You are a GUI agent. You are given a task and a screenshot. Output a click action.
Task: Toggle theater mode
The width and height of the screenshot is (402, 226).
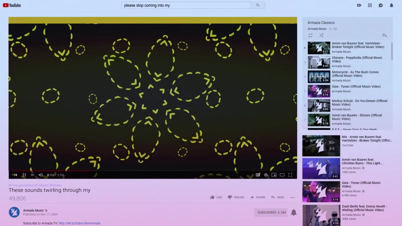coord(282,175)
